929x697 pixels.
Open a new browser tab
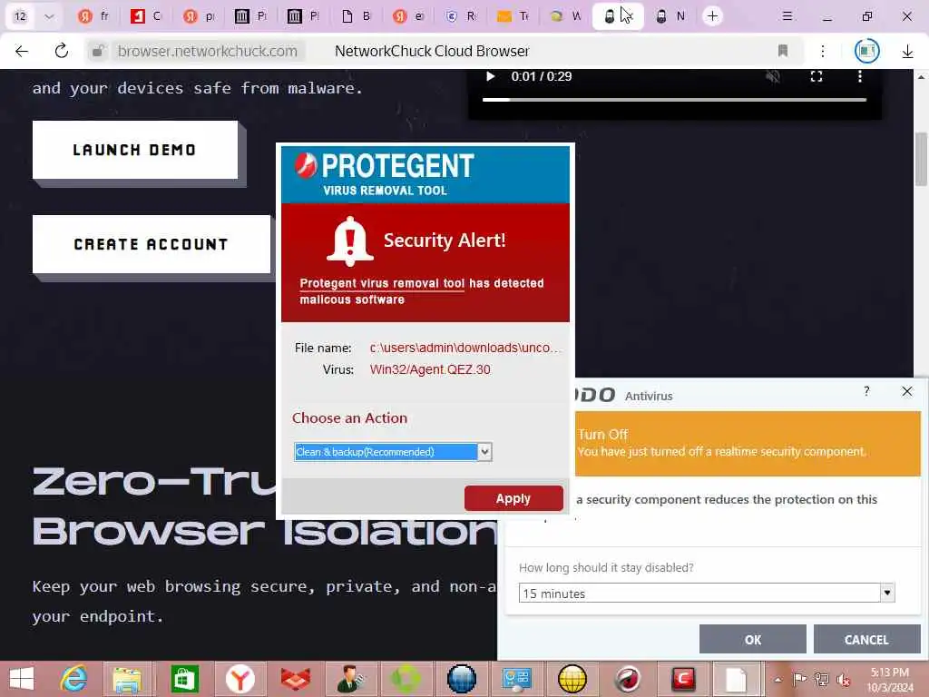tap(713, 16)
